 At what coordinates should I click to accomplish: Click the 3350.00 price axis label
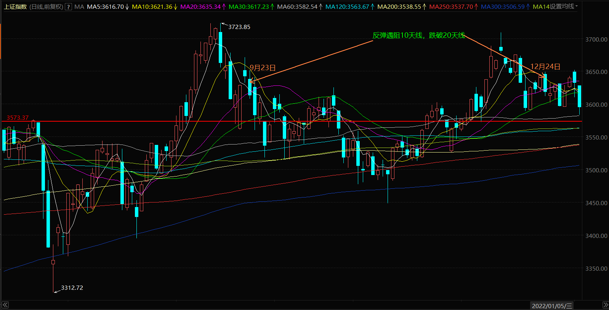pos(596,268)
